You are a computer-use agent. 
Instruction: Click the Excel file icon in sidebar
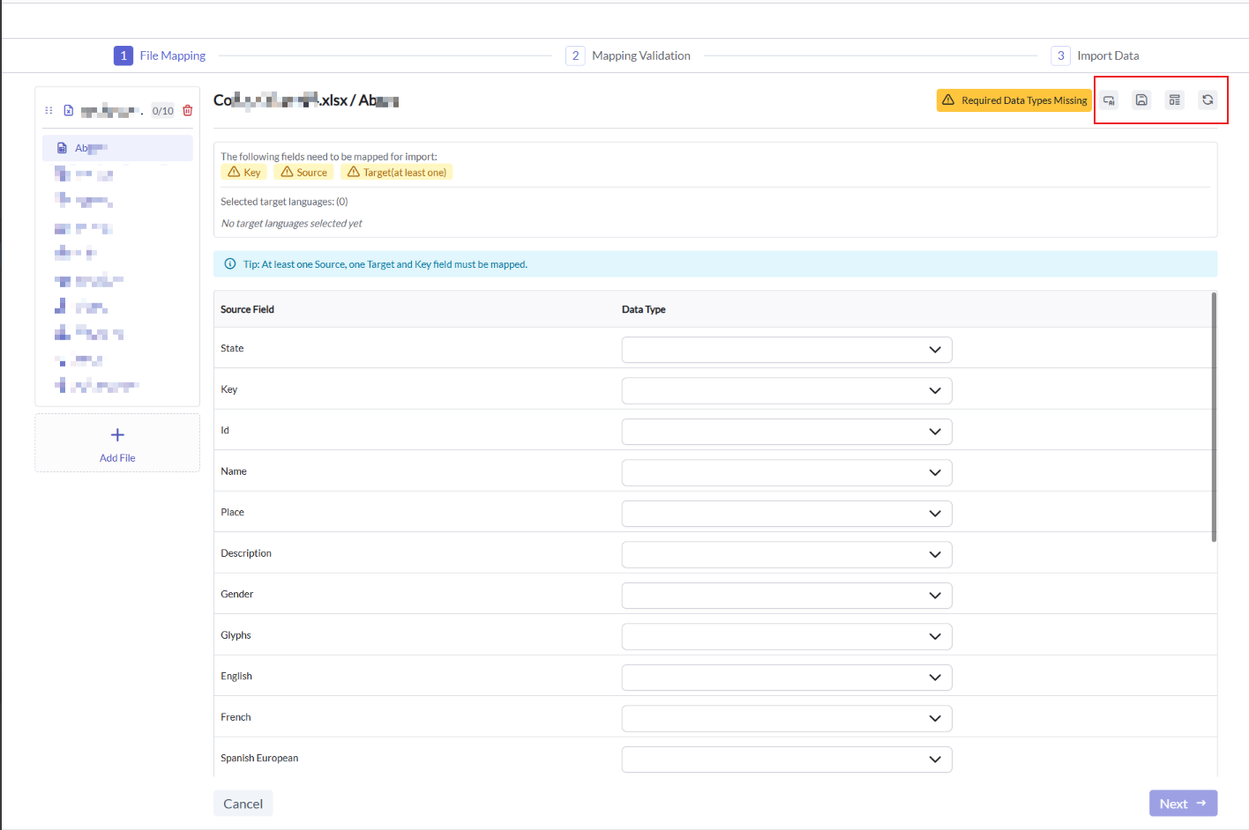(69, 111)
